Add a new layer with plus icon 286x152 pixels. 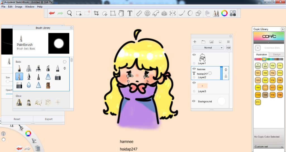[x=195, y=42]
